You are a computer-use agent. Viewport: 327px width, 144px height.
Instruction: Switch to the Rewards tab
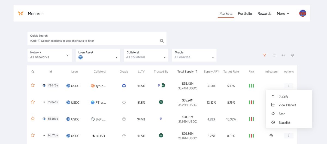264,14
